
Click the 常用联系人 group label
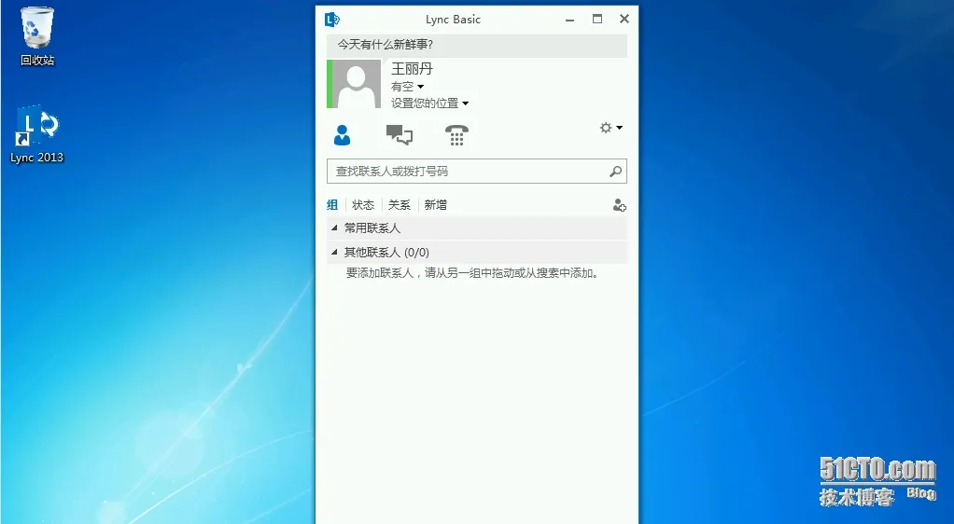(372, 228)
